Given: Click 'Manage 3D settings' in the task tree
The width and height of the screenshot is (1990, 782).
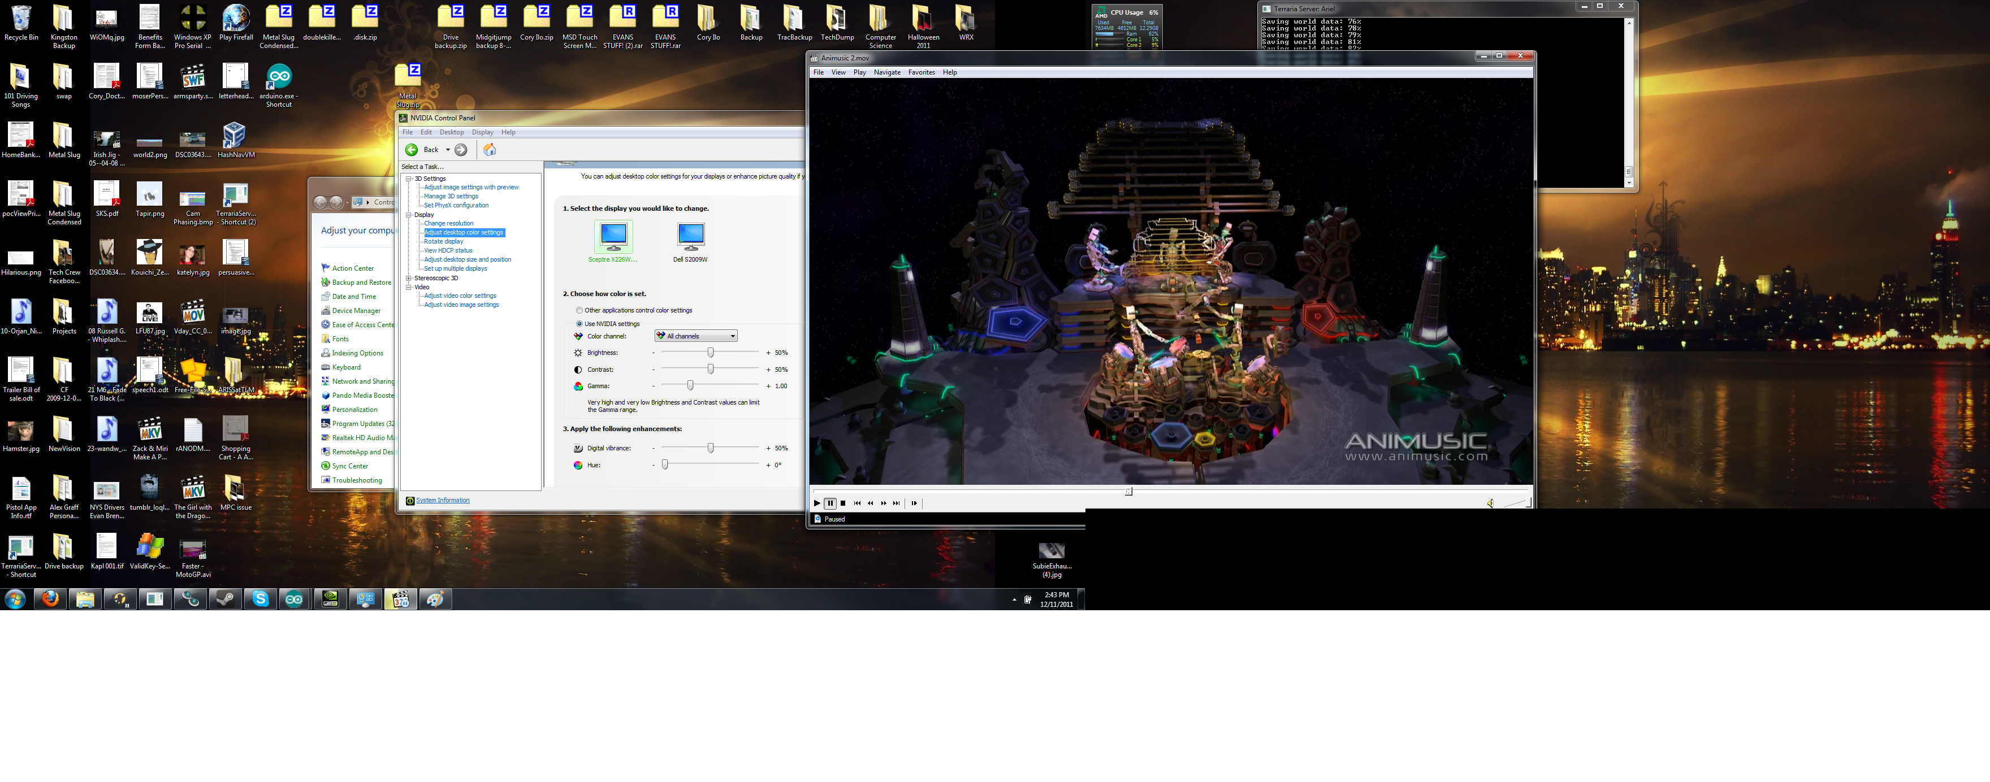Looking at the screenshot, I should 451,196.
